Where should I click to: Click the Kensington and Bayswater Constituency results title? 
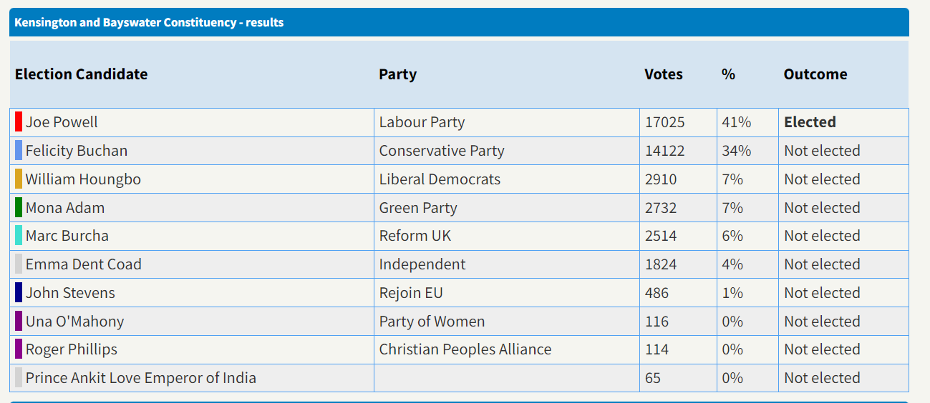[149, 23]
